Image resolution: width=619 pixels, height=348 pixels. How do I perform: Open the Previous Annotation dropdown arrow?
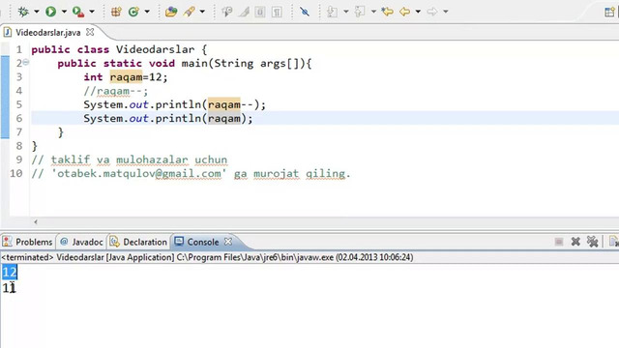pyautogui.click(x=373, y=12)
